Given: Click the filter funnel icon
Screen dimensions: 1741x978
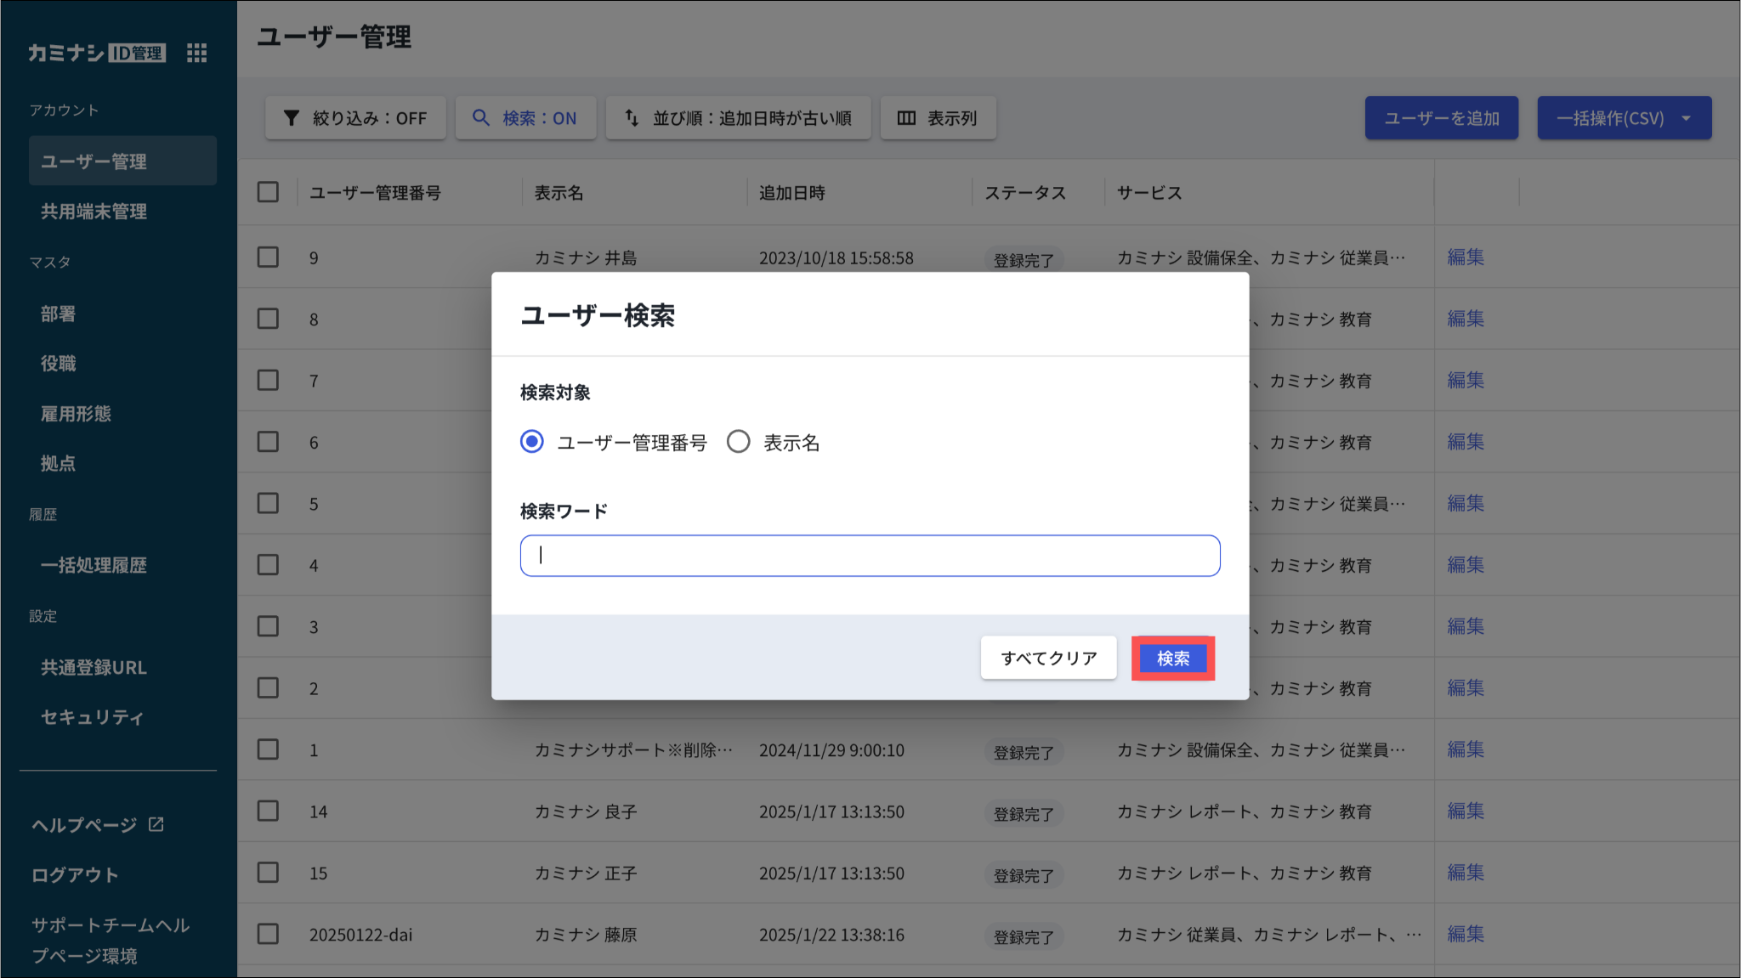Looking at the screenshot, I should (x=291, y=118).
